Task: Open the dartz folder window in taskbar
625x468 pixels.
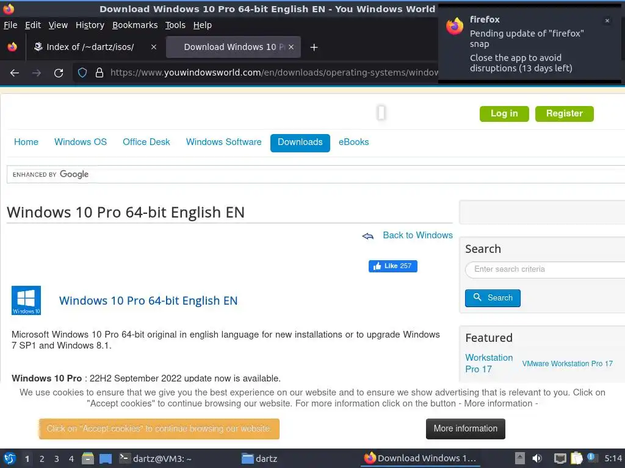Action: click(x=259, y=459)
